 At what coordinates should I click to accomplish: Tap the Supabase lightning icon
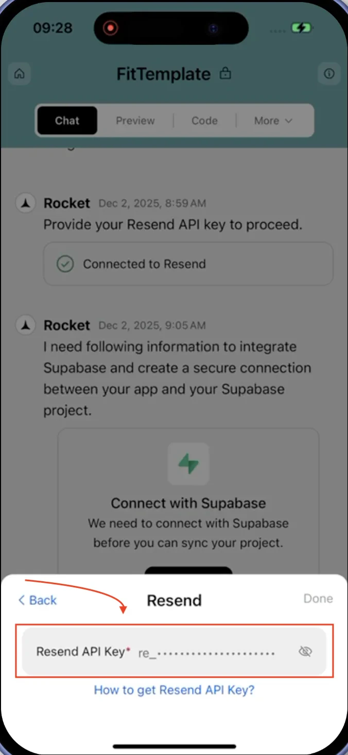coord(188,464)
